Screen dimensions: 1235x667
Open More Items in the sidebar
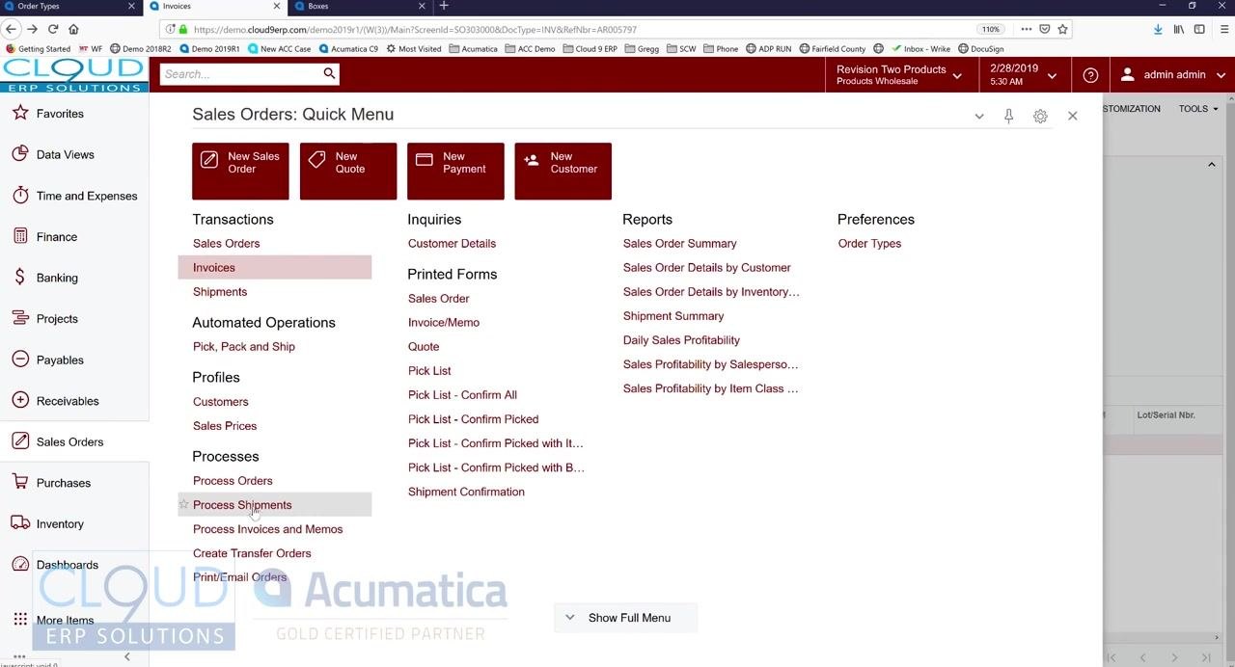point(65,621)
